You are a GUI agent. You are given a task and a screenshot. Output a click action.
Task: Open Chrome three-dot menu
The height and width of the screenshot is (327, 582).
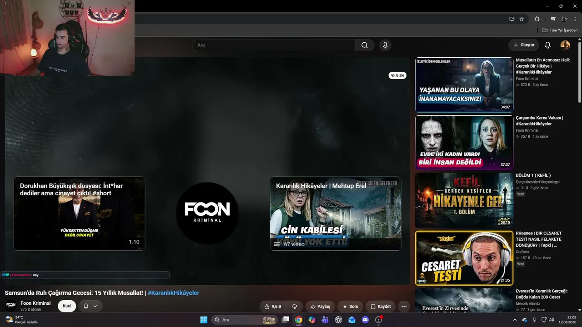[x=575, y=19]
